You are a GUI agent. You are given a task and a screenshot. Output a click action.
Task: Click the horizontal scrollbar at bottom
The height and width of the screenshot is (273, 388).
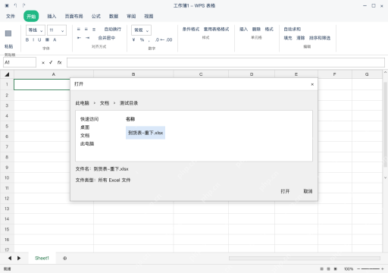(305, 258)
